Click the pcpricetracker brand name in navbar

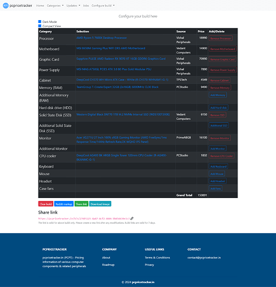21,6
